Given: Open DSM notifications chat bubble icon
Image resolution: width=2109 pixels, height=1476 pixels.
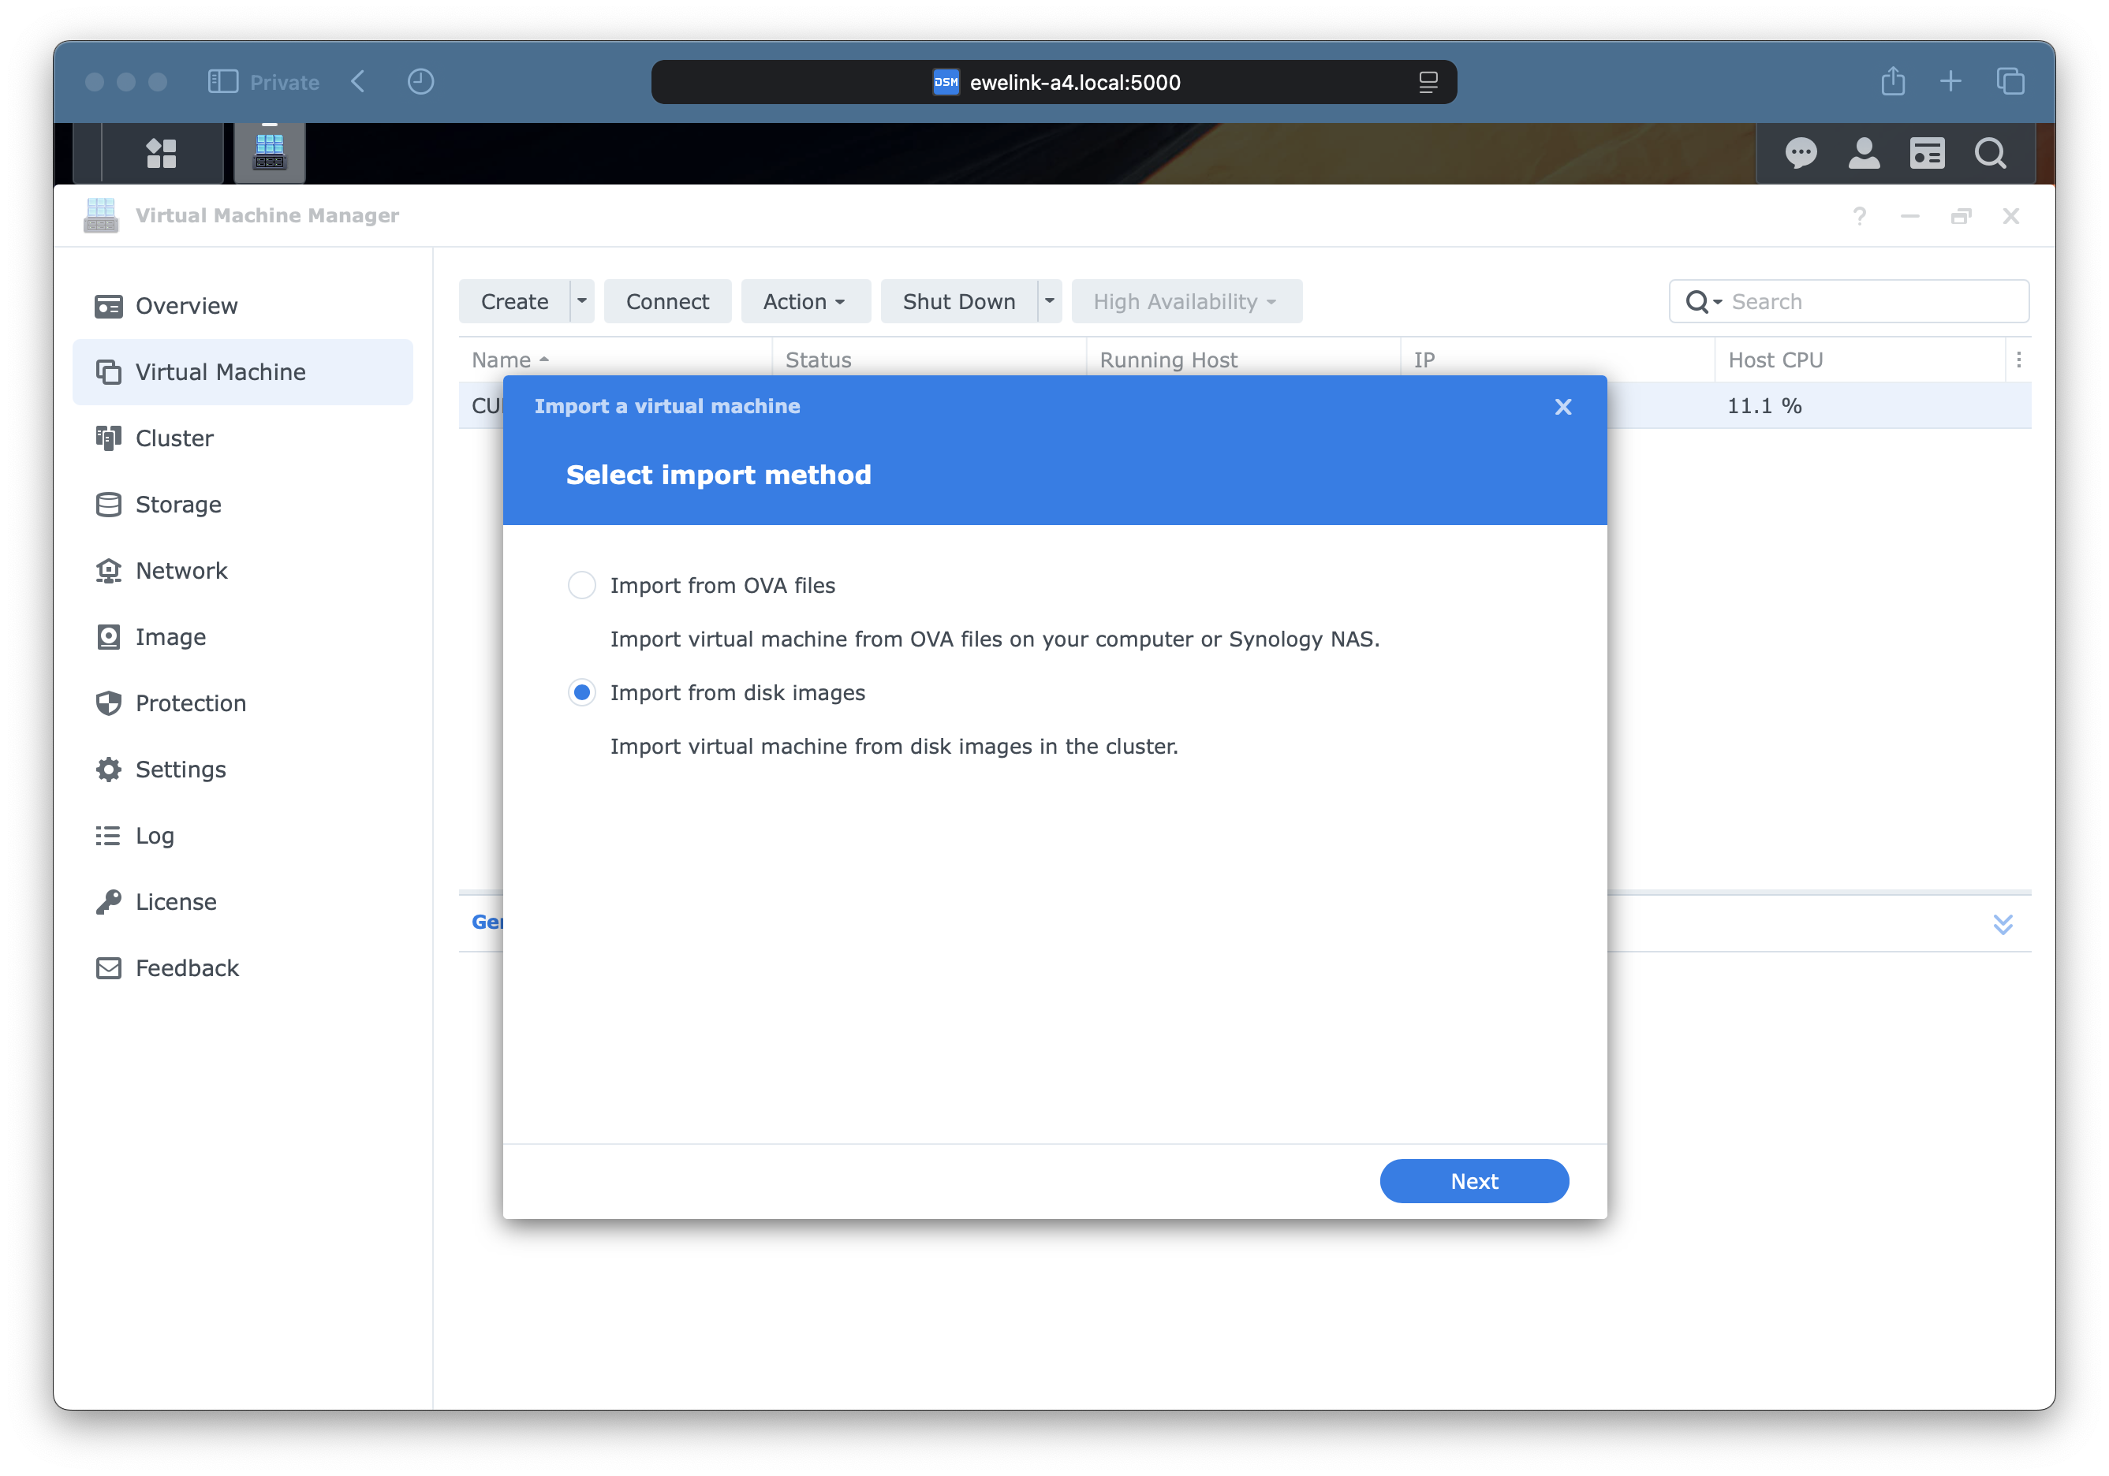Looking at the screenshot, I should [x=1801, y=152].
